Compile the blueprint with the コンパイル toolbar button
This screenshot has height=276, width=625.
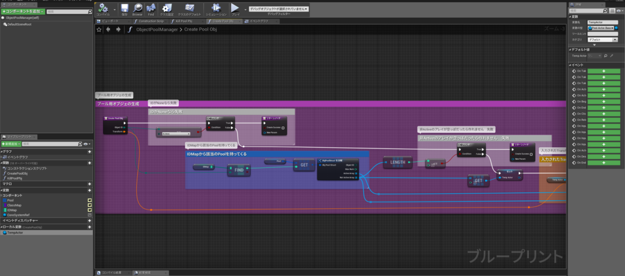click(103, 9)
